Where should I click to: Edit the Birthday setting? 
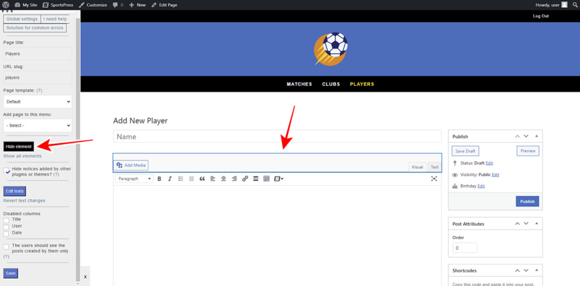click(x=481, y=186)
